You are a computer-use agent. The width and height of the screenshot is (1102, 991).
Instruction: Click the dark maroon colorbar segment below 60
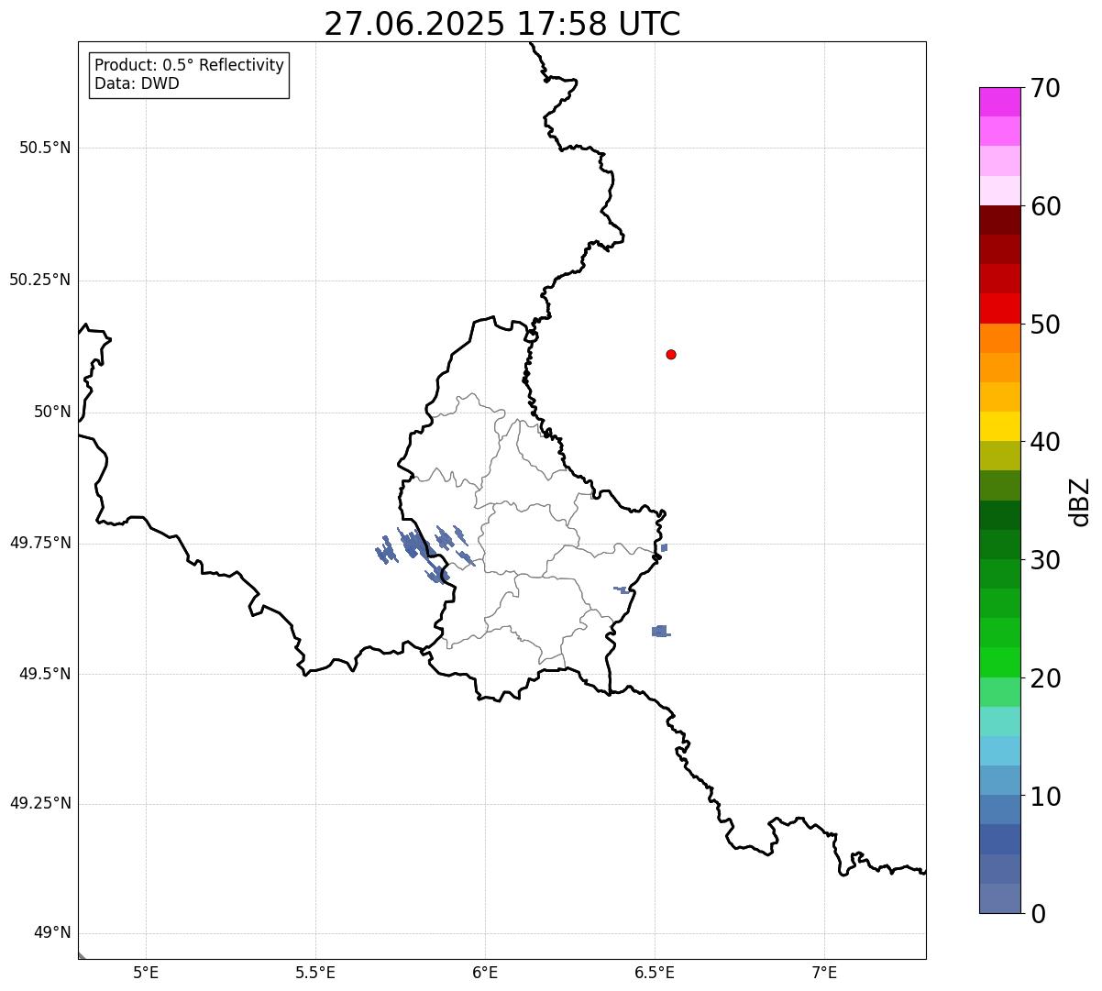[1000, 220]
